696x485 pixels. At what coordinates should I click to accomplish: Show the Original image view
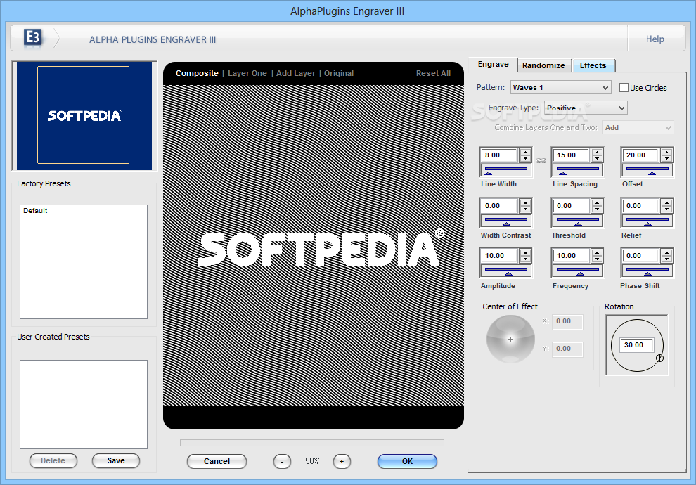pos(339,73)
